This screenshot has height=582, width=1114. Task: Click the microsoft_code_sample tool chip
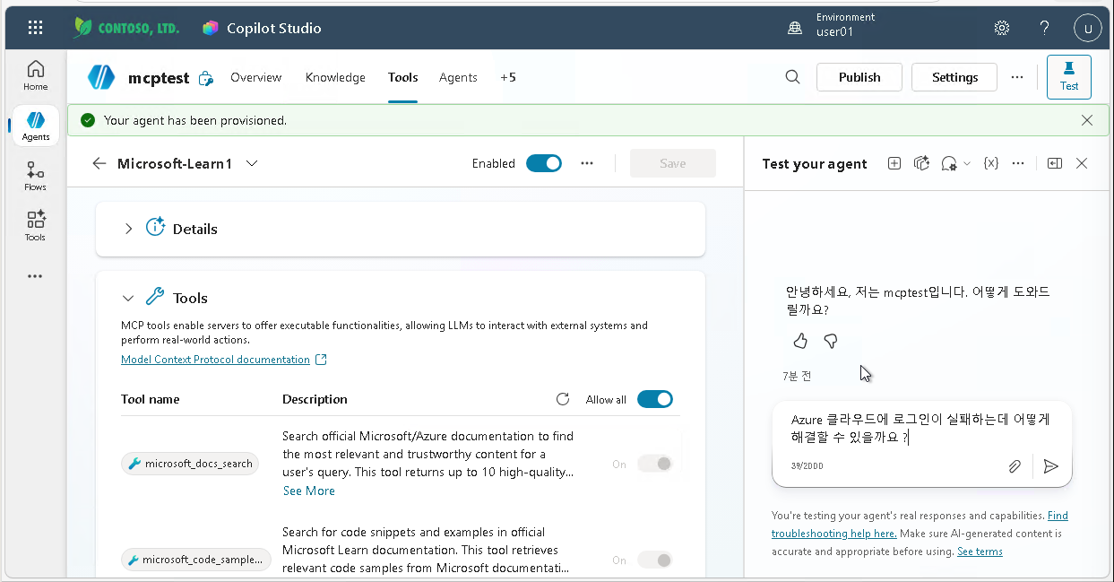[x=196, y=560]
